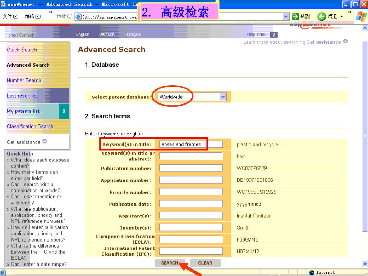Select Advanced Search in sidebar
368x276 pixels.
tap(28, 65)
